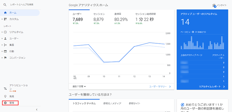
Task: Expand the 集客 report section arrow
Action: coord(2,45)
